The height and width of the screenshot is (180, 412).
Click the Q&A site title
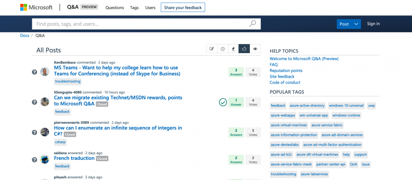tap(73, 7)
